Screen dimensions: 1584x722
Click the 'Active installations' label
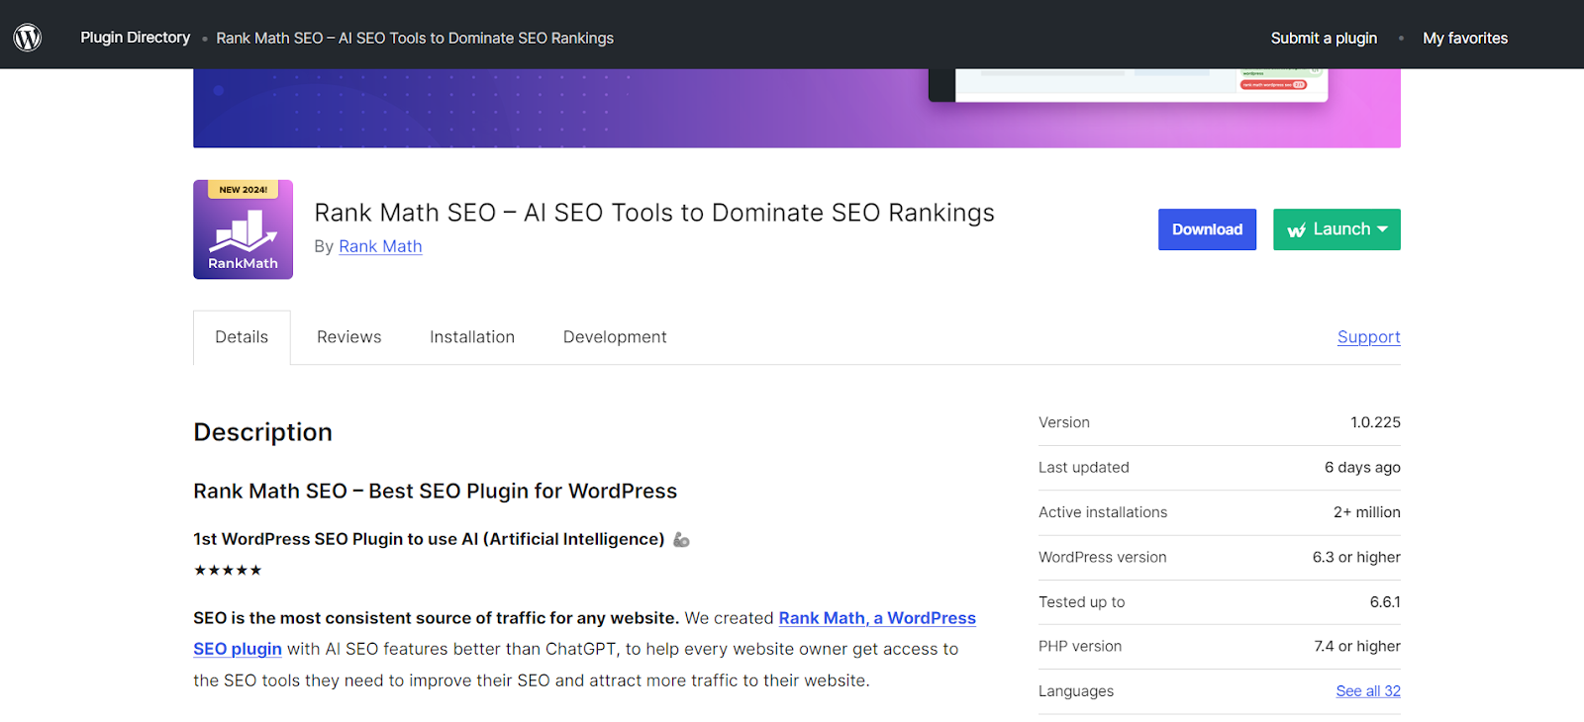1103,512
